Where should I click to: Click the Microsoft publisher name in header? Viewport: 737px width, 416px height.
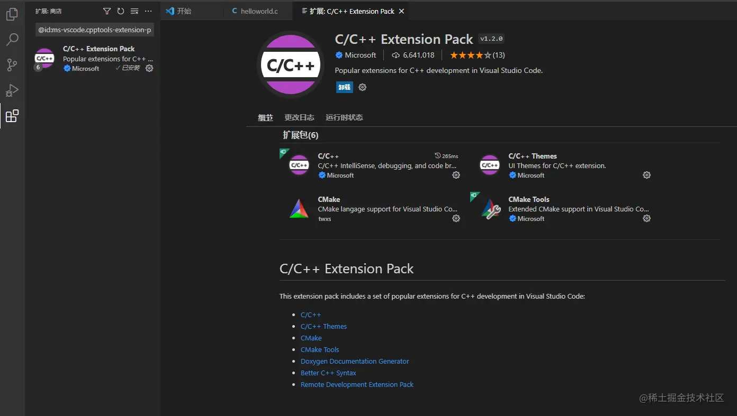click(x=360, y=55)
